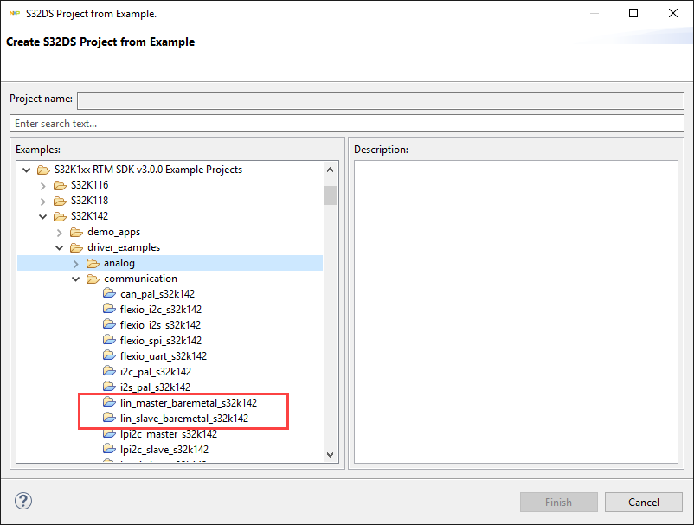Click the Project name input field
694x525 pixels.
pyautogui.click(x=381, y=100)
